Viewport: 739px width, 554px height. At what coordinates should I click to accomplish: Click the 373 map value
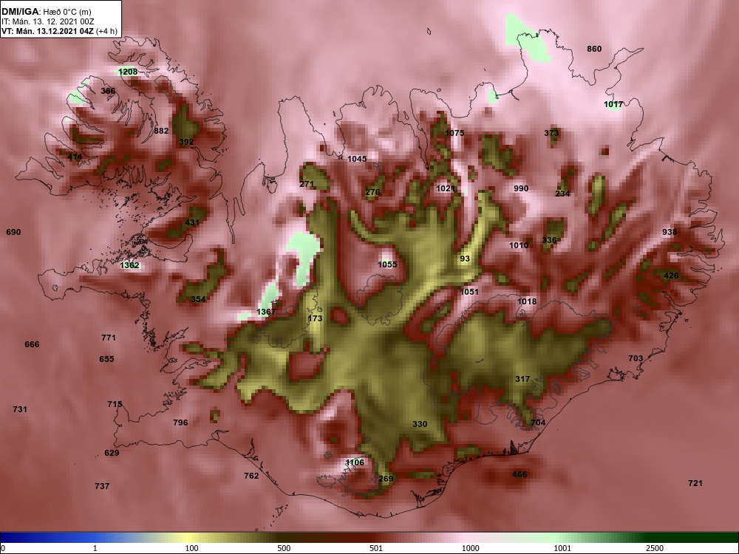pyautogui.click(x=551, y=133)
